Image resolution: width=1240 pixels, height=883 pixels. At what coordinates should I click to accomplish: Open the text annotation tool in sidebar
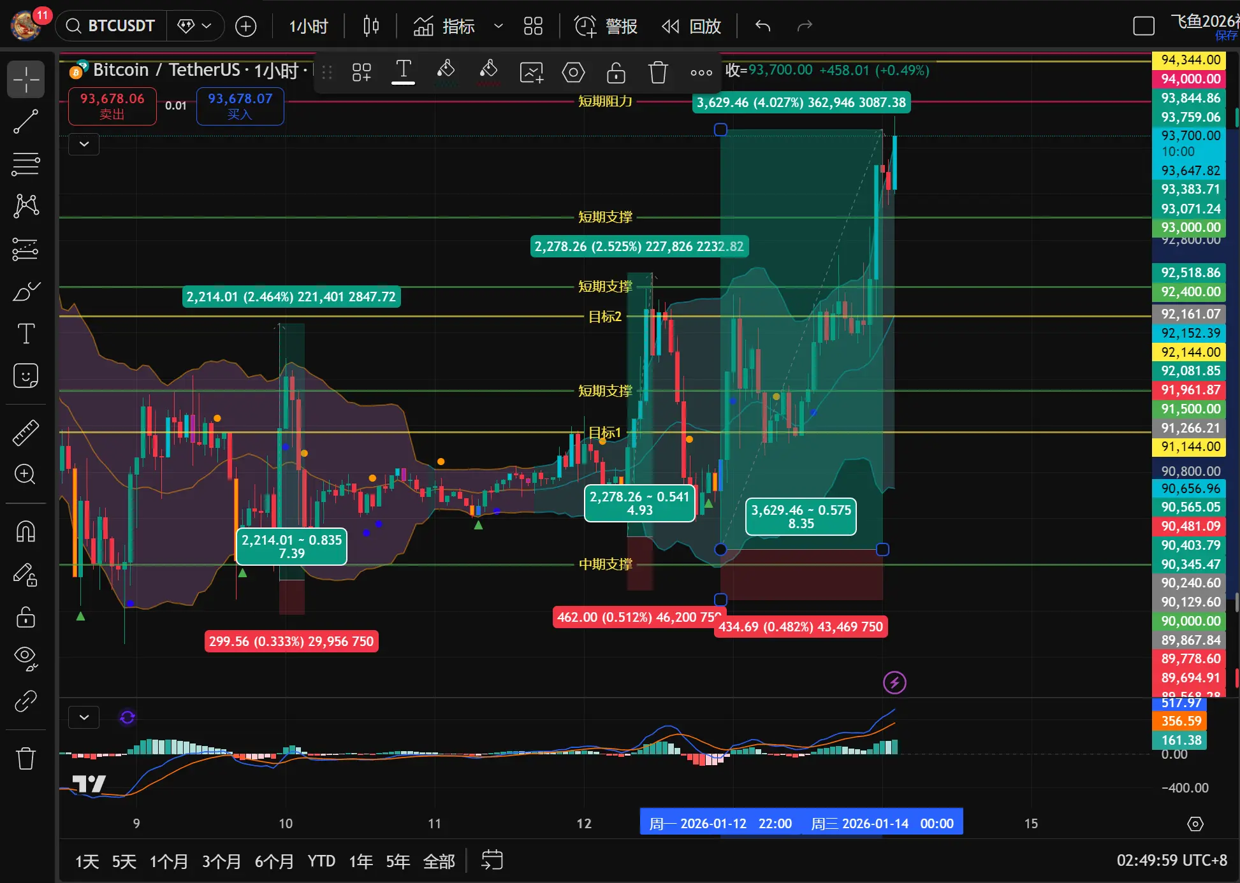tap(26, 333)
